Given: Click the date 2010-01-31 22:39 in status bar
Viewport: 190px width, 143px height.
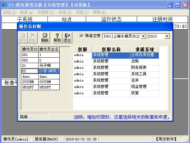Looking at the screenshot, I should point(81,139).
